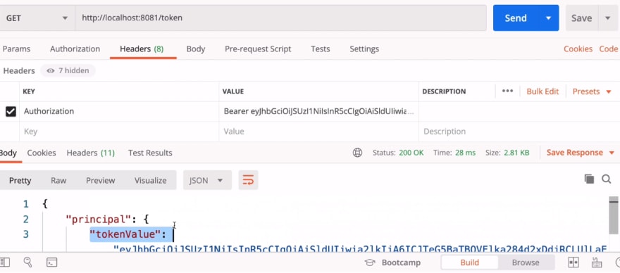Click the globe network icon near Status

(x=357, y=153)
